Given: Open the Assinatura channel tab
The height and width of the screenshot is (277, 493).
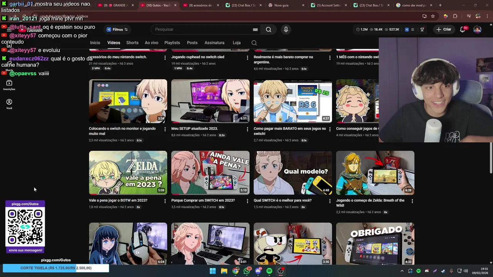Looking at the screenshot, I should (215, 43).
